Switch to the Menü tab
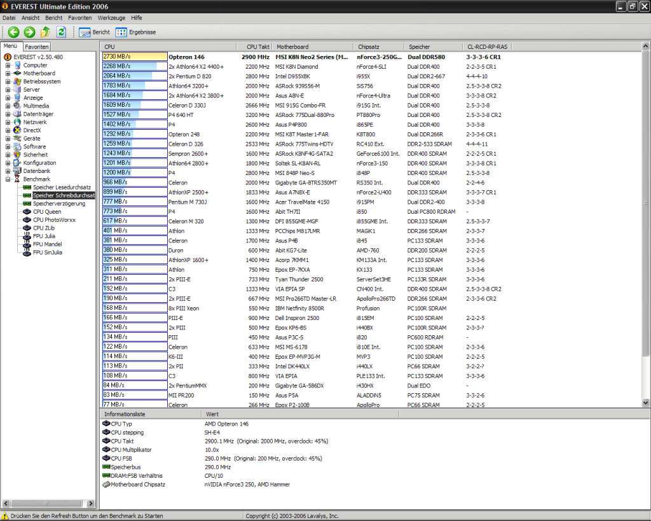The height and width of the screenshot is (521, 651). (10, 46)
